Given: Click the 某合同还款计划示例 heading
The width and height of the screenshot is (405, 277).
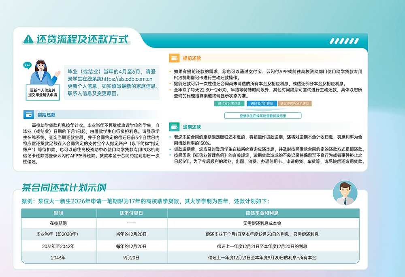Looking at the screenshot, I should pyautogui.click(x=64, y=187).
